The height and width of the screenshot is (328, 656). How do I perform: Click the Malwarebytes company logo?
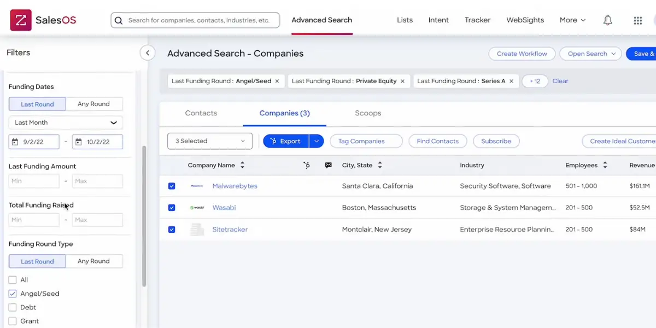point(197,186)
